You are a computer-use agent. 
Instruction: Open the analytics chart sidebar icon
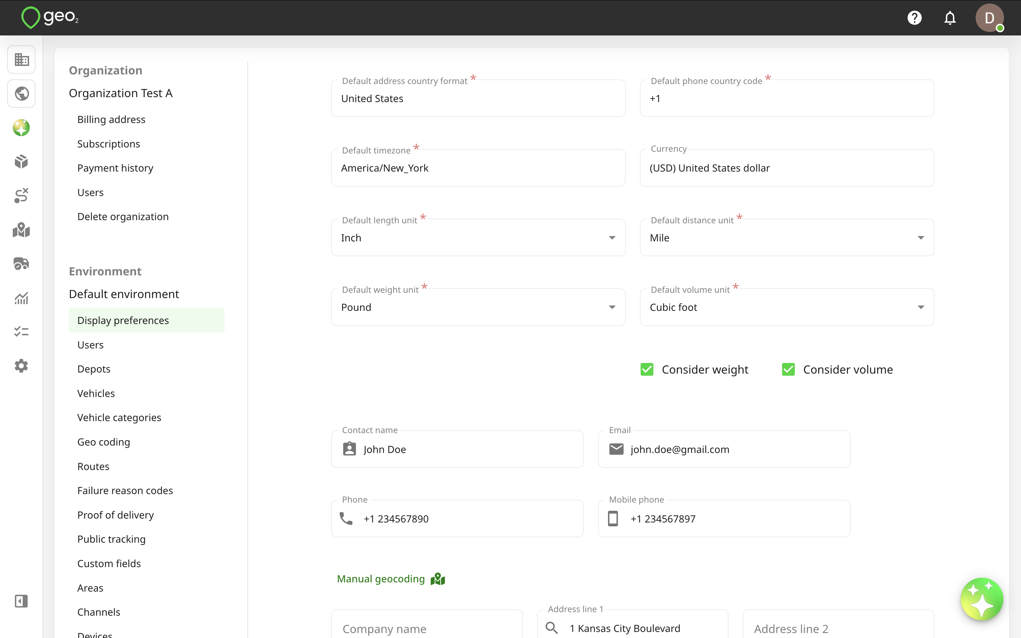(22, 298)
